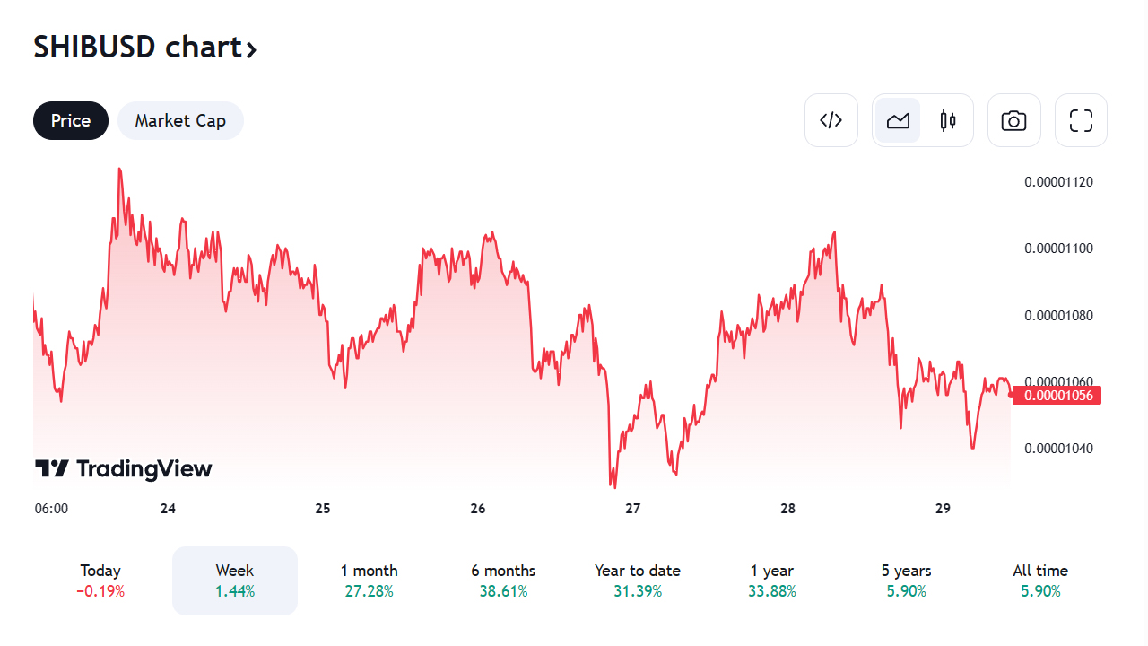Choose the 5 years range
This screenshot has width=1148, height=646.
[x=906, y=581]
